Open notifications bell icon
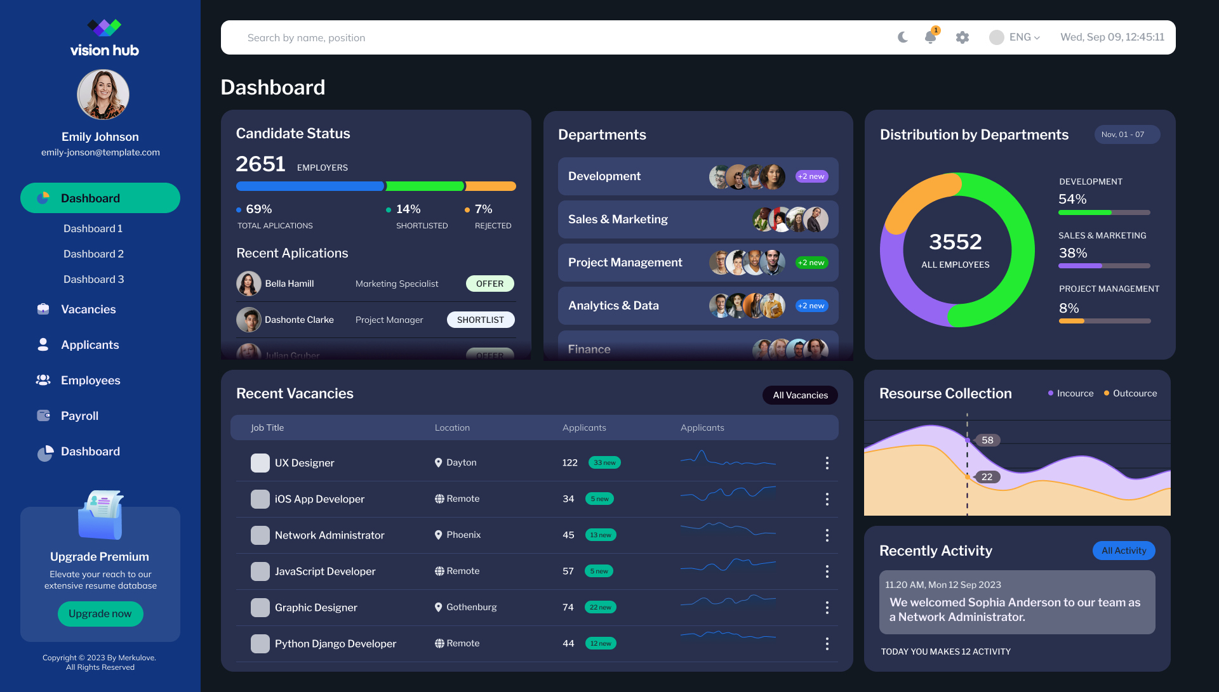 pyautogui.click(x=931, y=37)
